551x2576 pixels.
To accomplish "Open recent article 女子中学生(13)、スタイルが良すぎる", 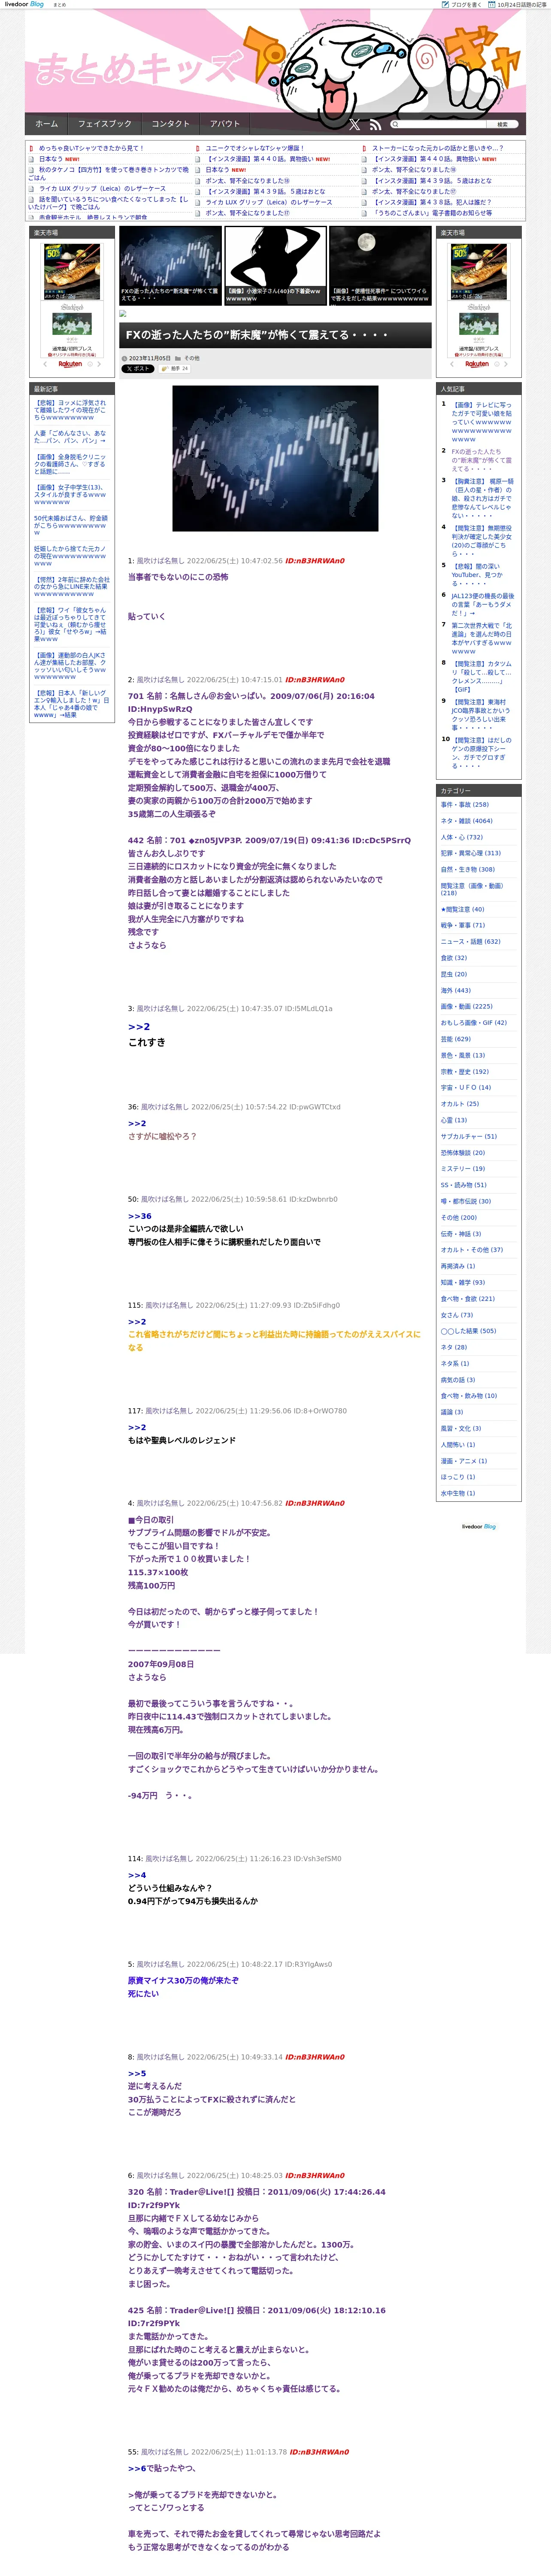I will (x=70, y=494).
